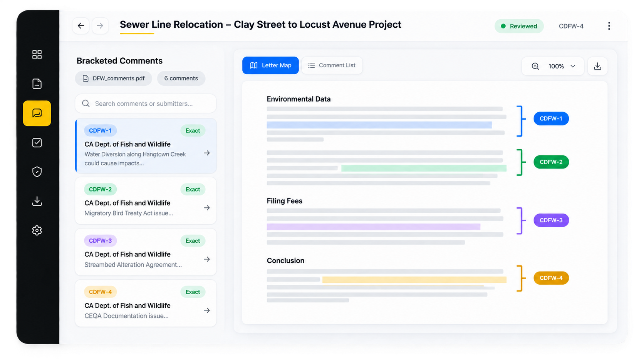
Task: Click the blue CDFW-1 marker on letter map
Action: 551,118
